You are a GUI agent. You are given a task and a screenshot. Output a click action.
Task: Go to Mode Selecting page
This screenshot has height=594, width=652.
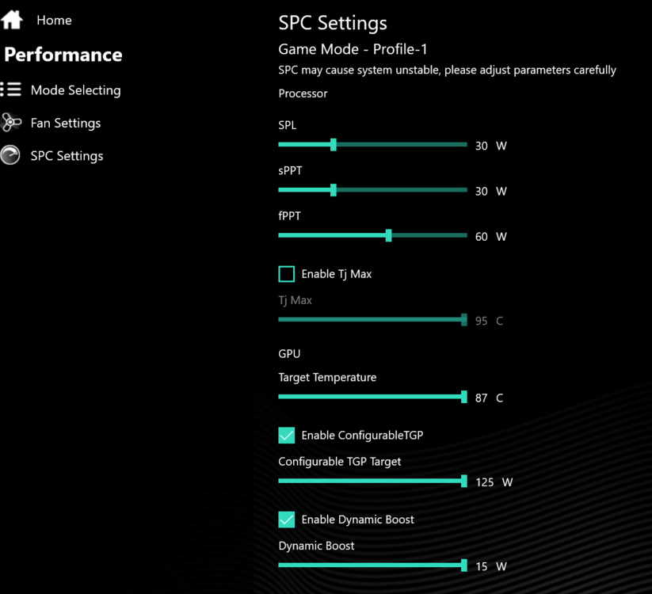[x=75, y=90]
